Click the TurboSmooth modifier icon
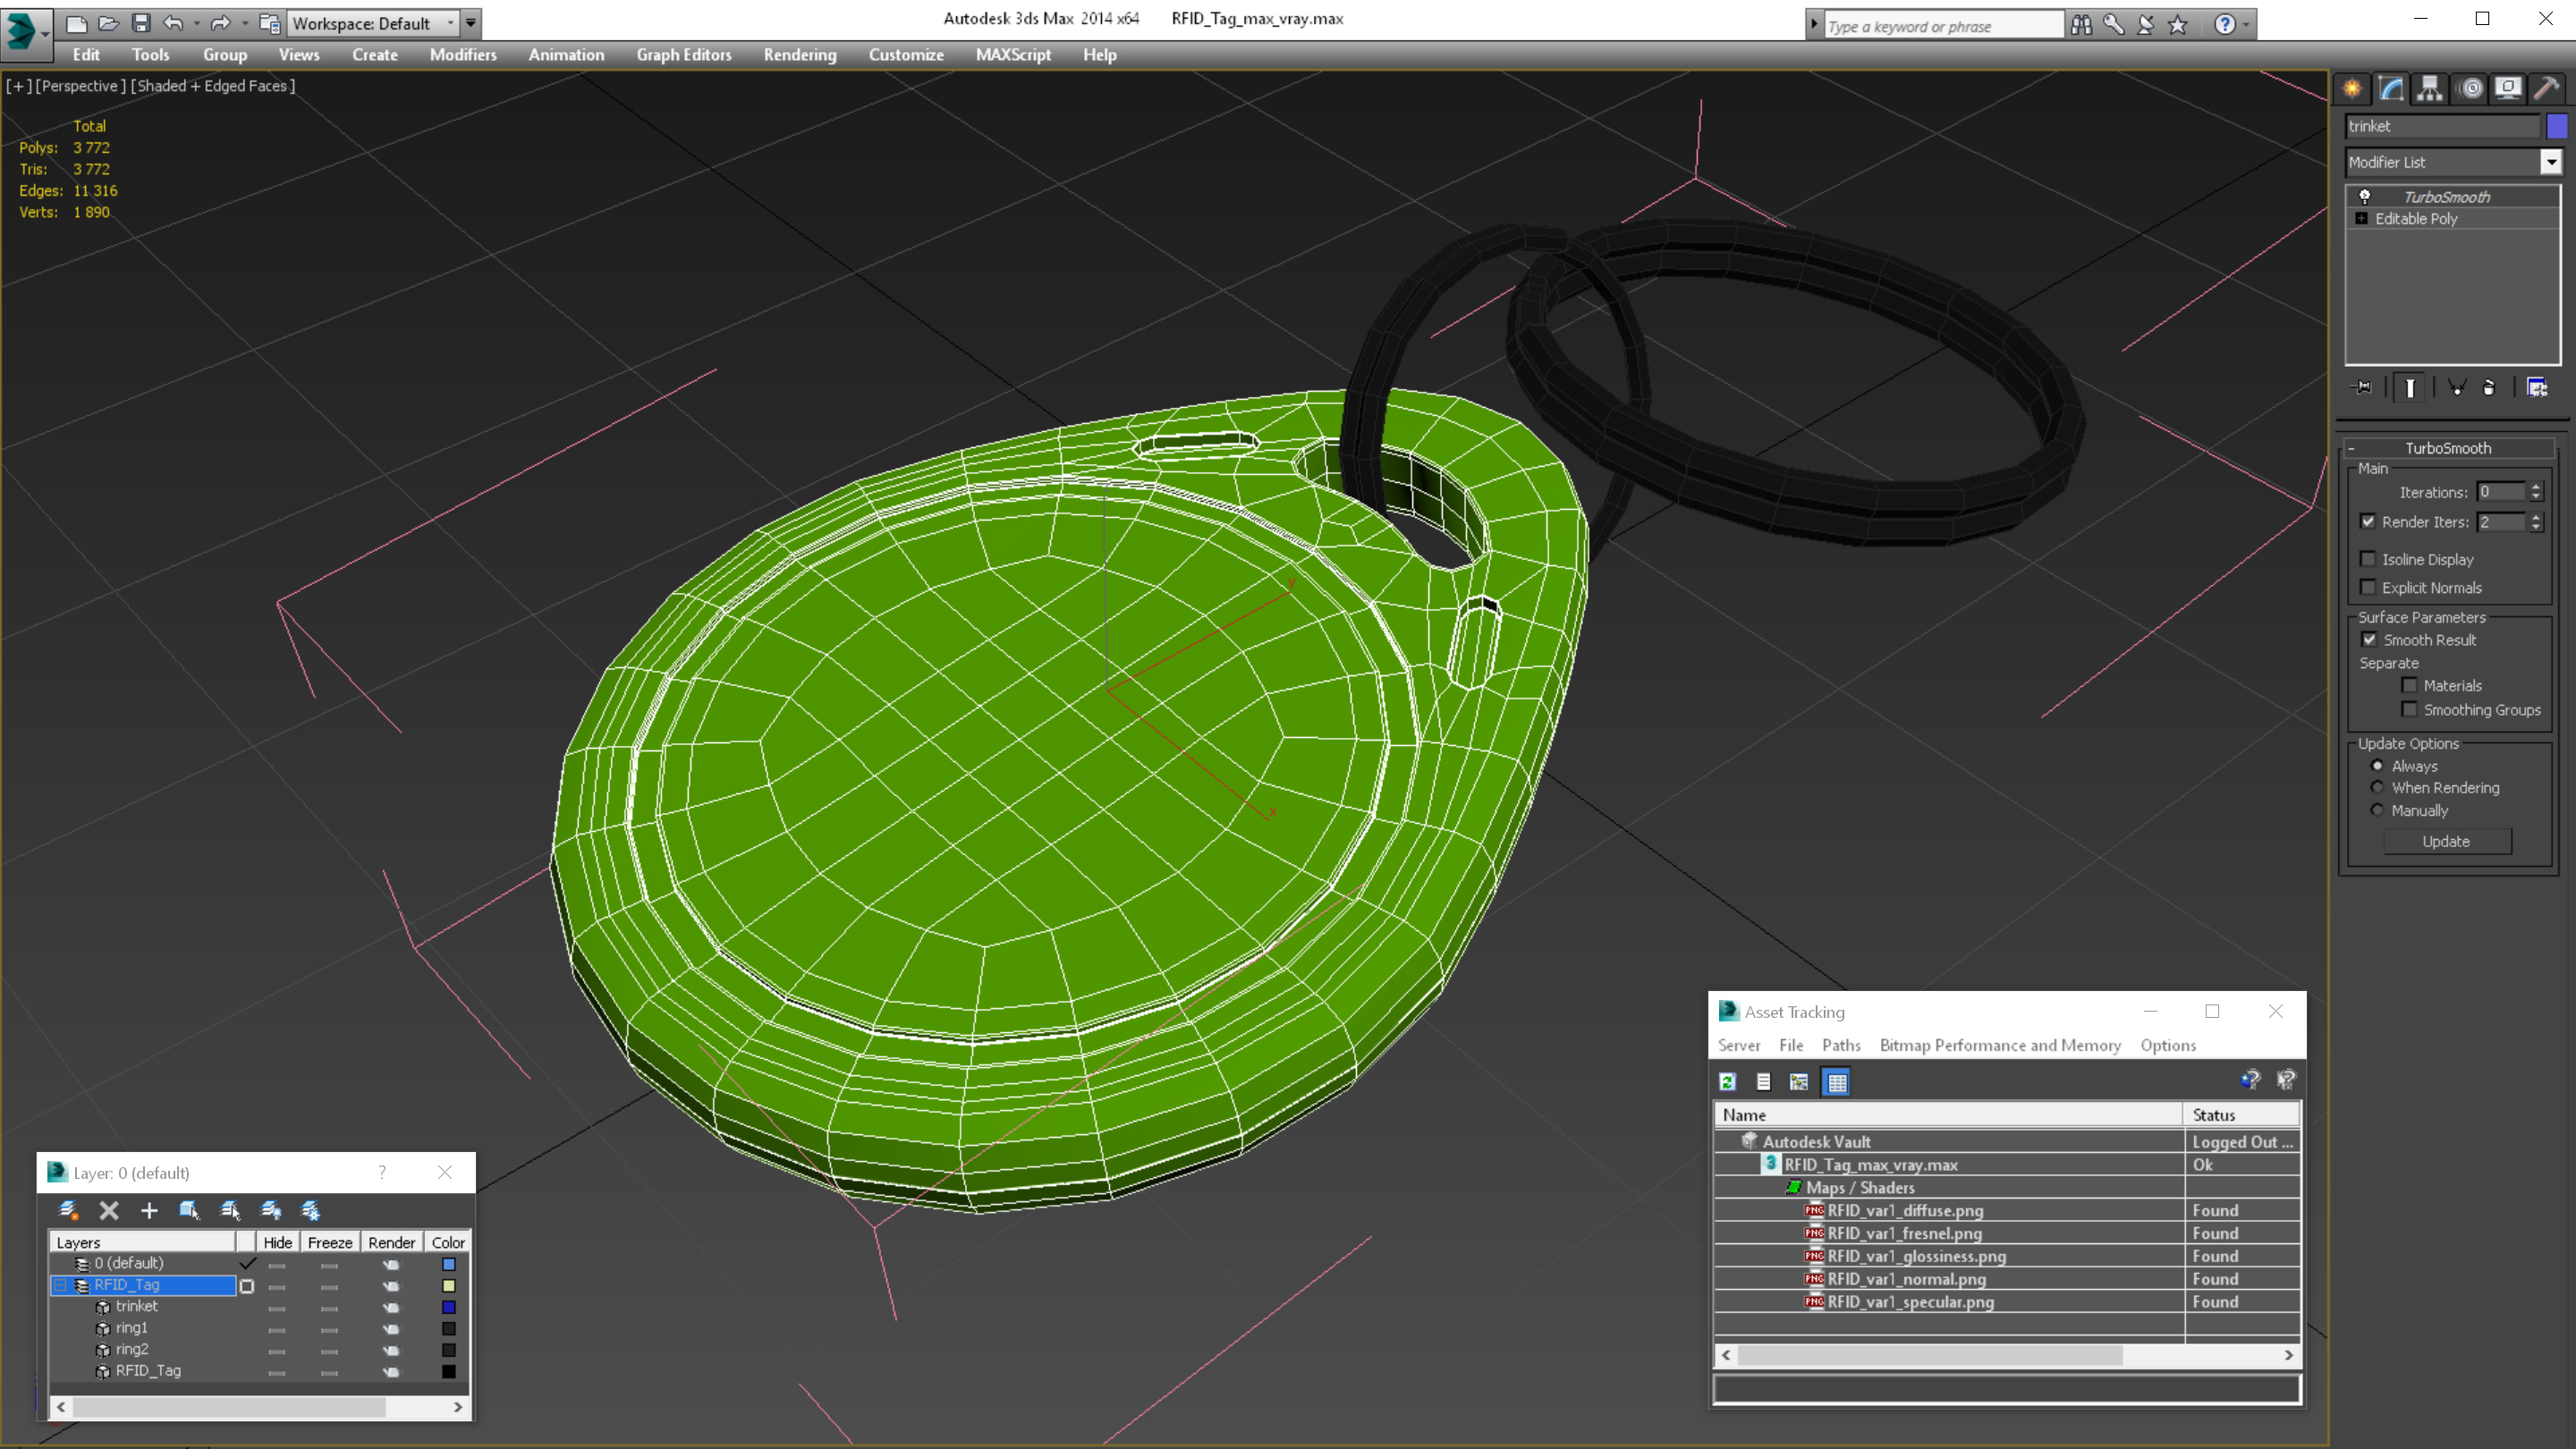The height and width of the screenshot is (1449, 2576). (2364, 195)
